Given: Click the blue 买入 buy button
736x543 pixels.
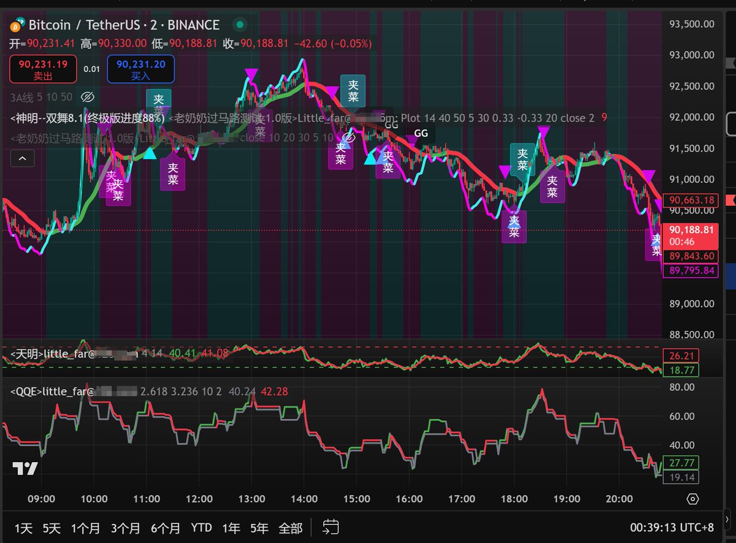Looking at the screenshot, I should [x=140, y=69].
